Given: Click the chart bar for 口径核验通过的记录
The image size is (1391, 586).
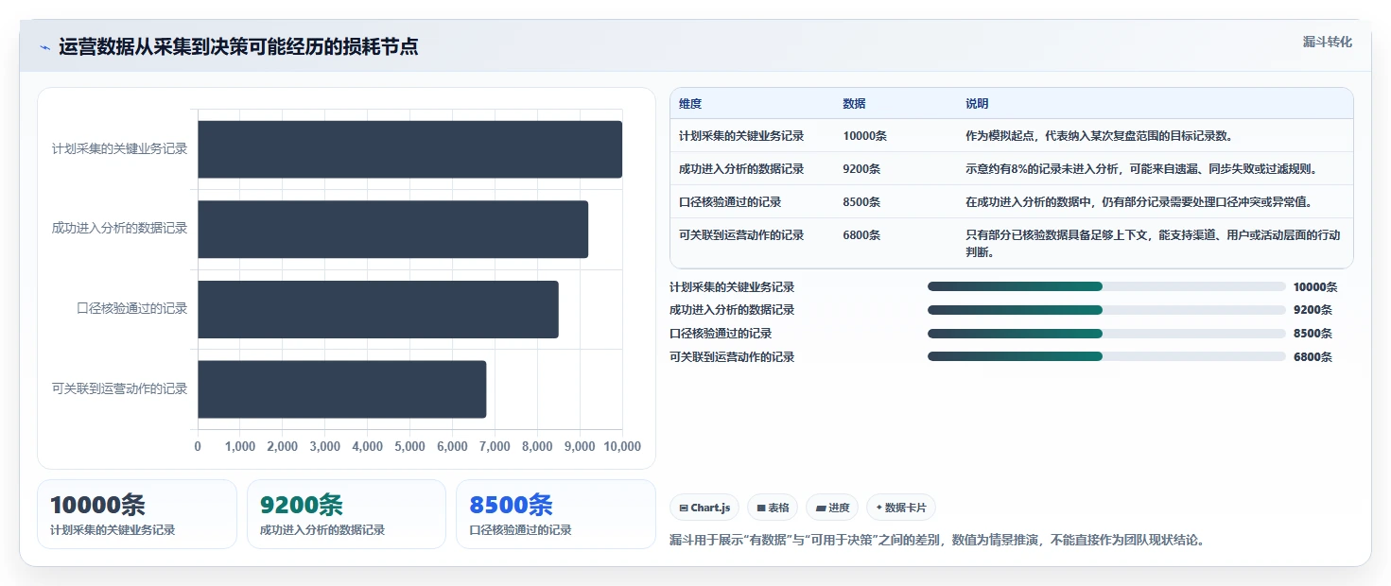Looking at the screenshot, I should coord(378,309).
